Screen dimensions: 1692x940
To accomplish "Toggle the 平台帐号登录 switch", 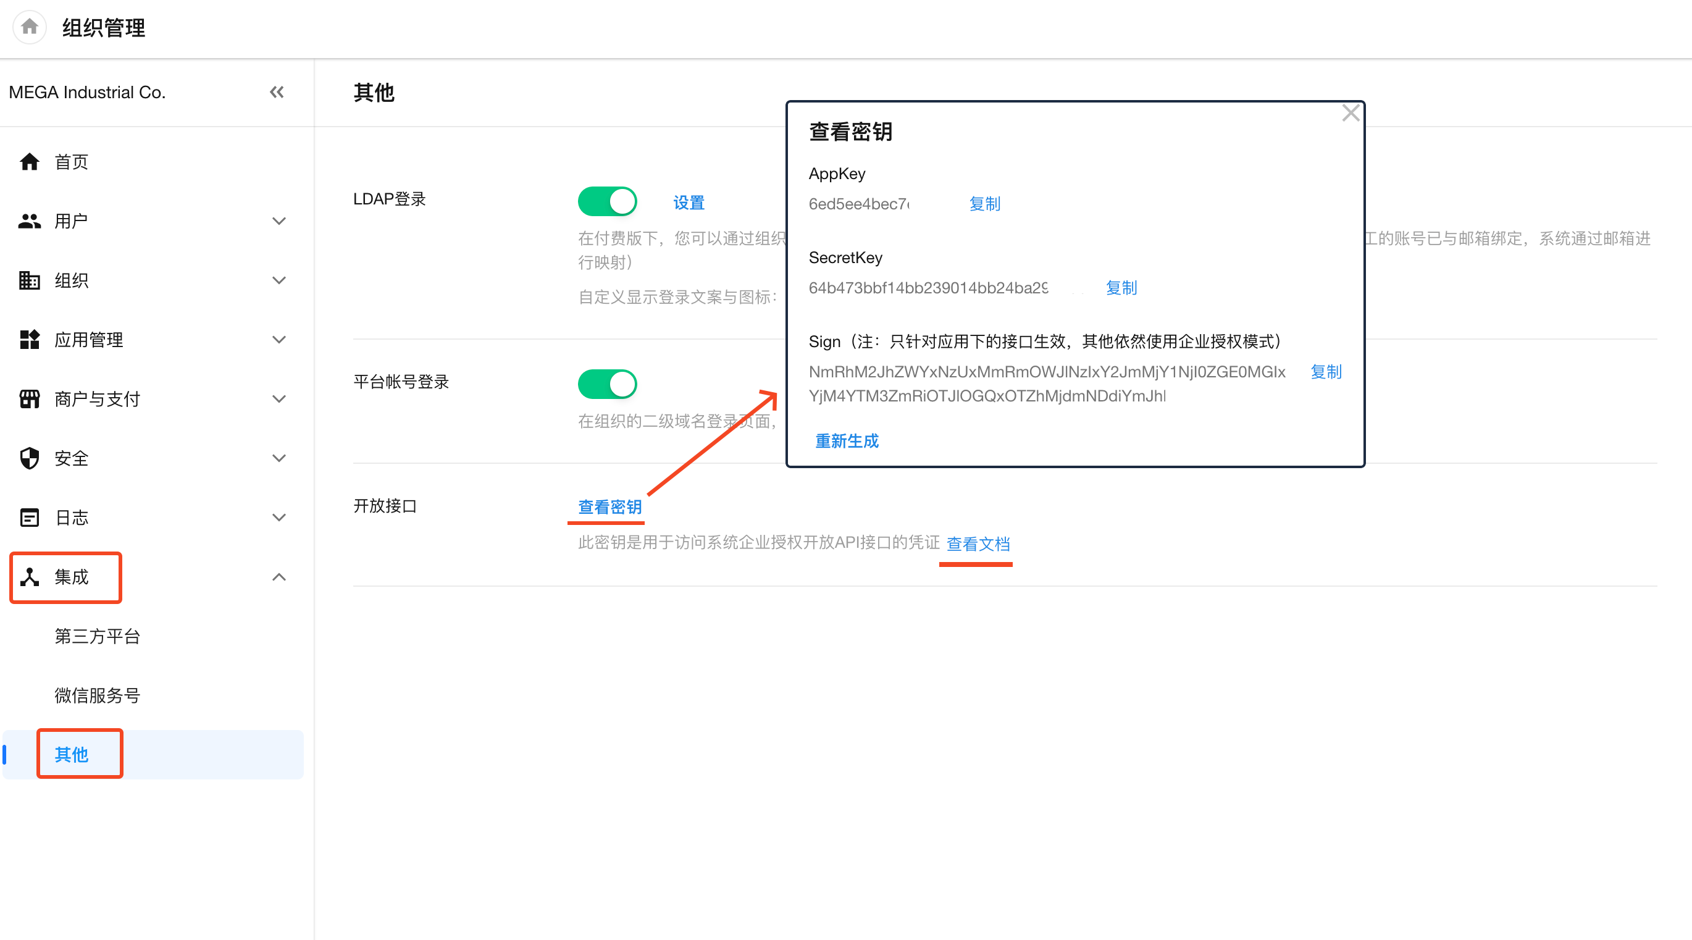I will point(607,384).
